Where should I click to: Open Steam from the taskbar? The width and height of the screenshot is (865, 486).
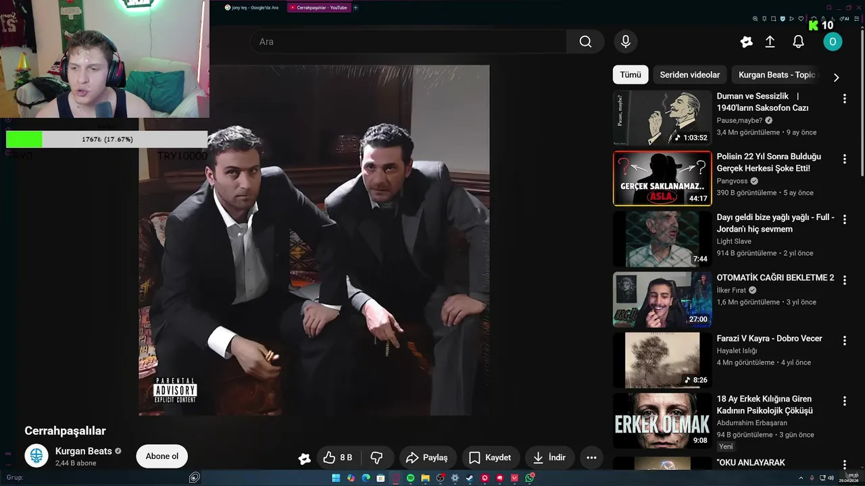[470, 478]
